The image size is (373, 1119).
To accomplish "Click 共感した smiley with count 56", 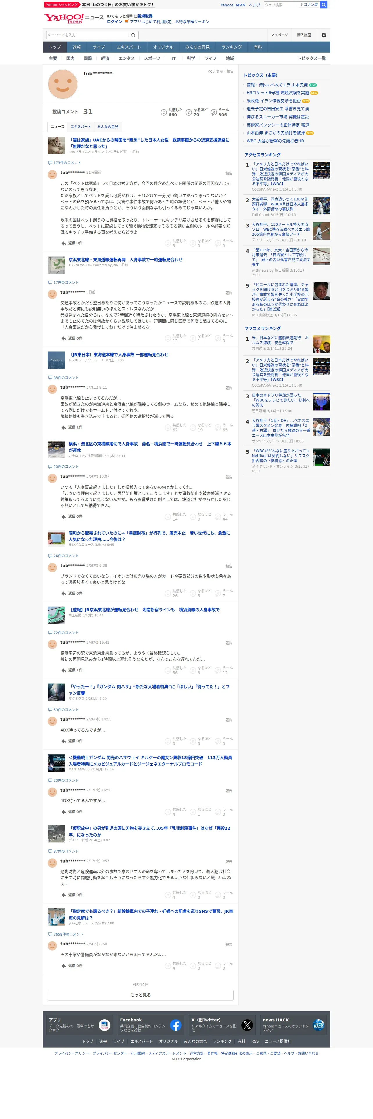I will click(168, 671).
